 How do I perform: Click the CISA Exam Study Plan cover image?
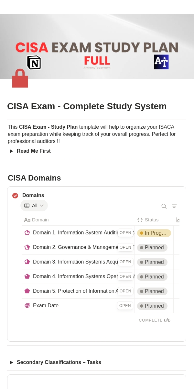(97, 47)
